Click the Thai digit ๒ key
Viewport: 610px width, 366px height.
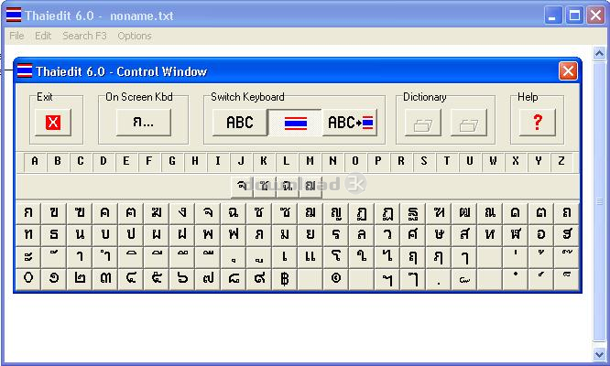80,279
